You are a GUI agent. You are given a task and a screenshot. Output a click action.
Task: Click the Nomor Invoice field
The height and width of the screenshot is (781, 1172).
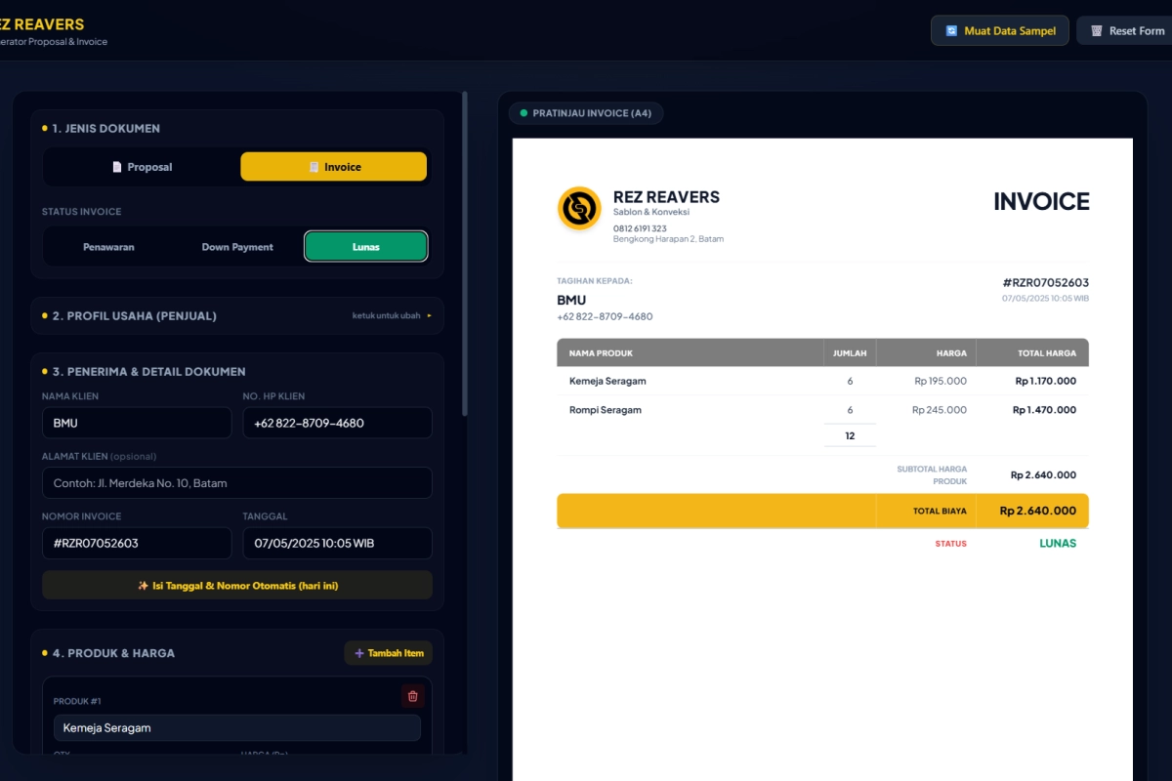[x=137, y=543]
